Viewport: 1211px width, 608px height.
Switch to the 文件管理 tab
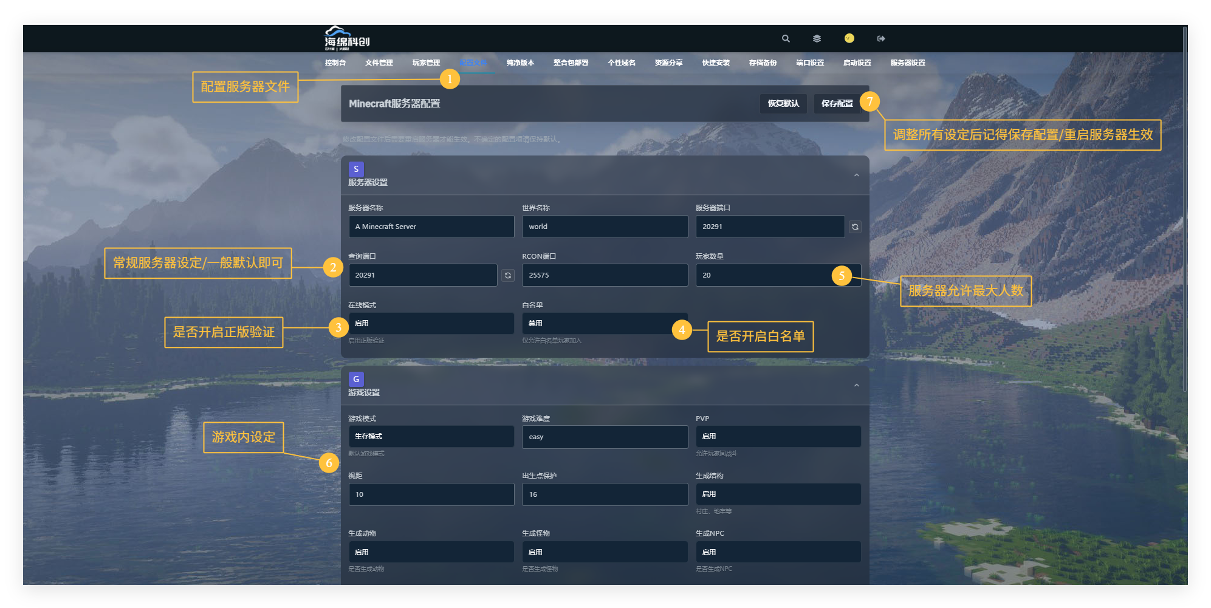pos(379,63)
